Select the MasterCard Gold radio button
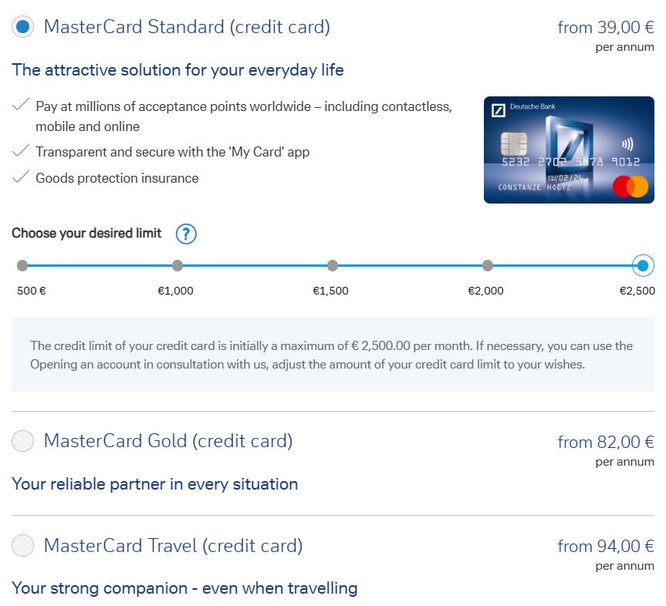The image size is (666, 606). 22,441
